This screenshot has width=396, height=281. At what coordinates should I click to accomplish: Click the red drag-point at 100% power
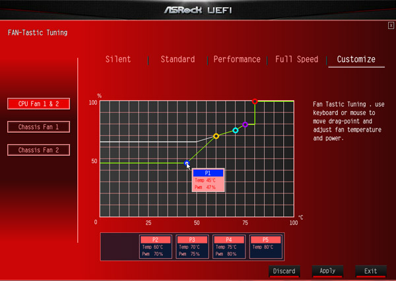tap(255, 101)
